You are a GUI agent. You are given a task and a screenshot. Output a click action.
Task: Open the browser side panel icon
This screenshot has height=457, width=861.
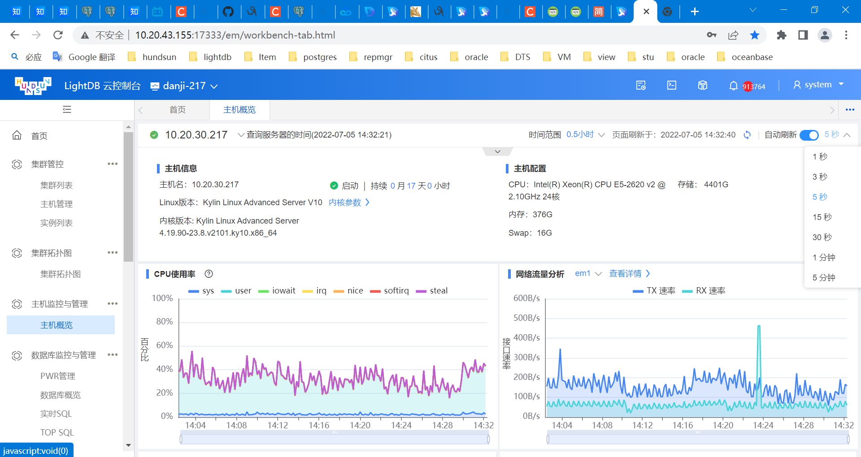pyautogui.click(x=803, y=35)
